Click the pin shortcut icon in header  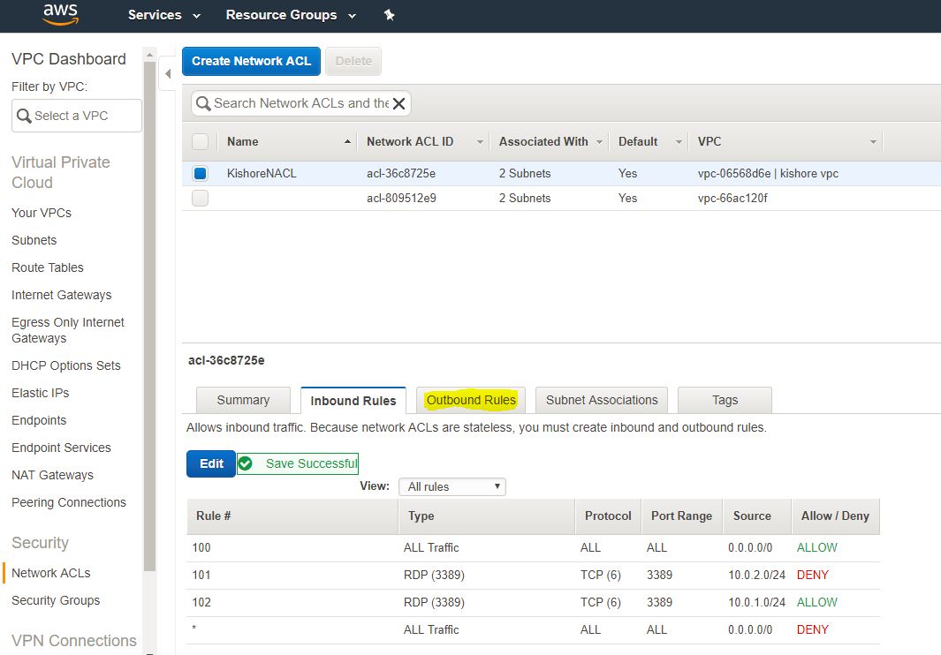(x=389, y=15)
